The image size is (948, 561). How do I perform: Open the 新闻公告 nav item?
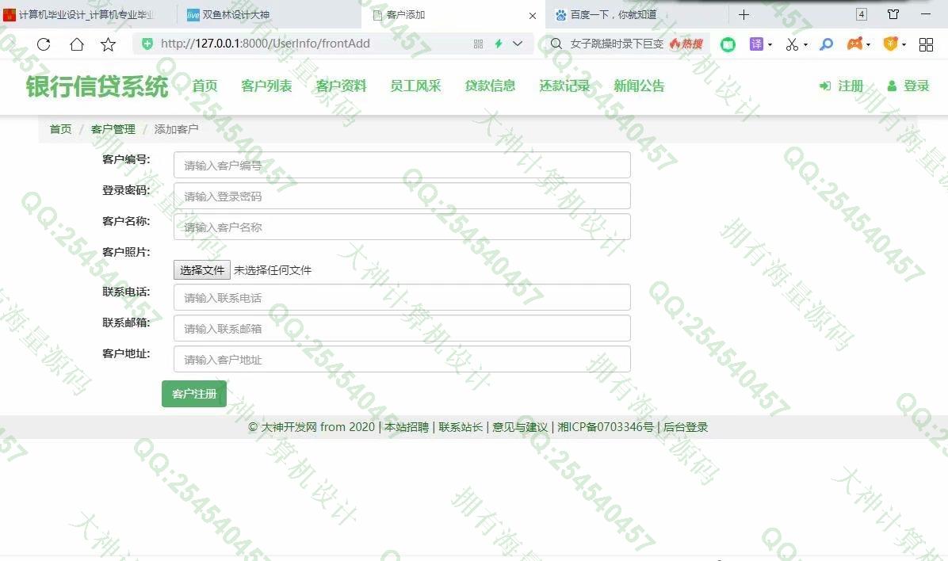click(x=639, y=86)
